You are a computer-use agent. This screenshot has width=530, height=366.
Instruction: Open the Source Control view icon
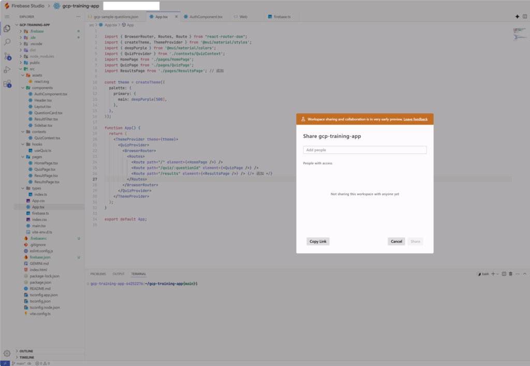(7, 56)
